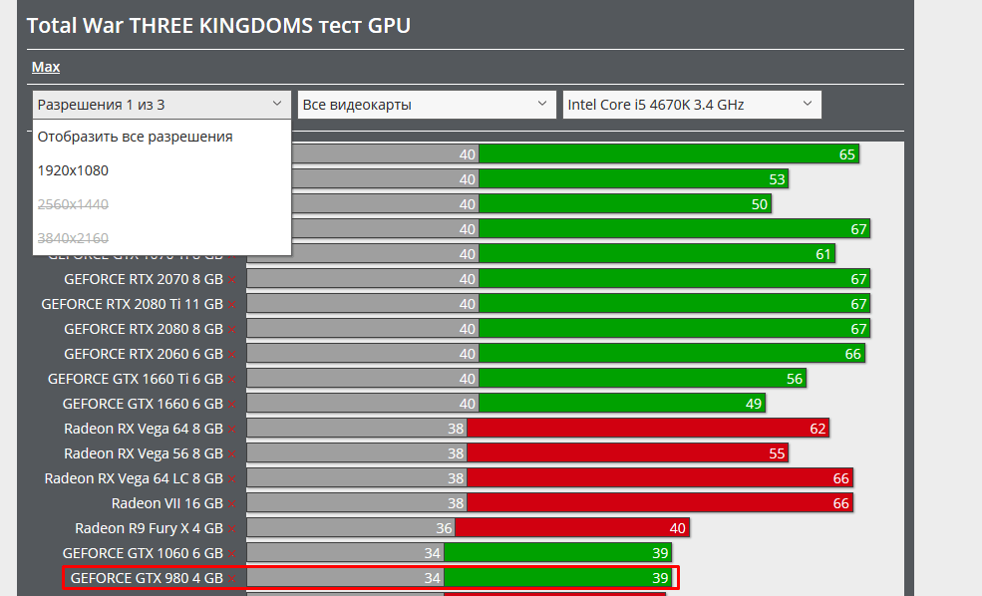The image size is (982, 596).
Task: Click the GEFORCE RTX 2070 8 GB label
Action: pyautogui.click(x=144, y=279)
